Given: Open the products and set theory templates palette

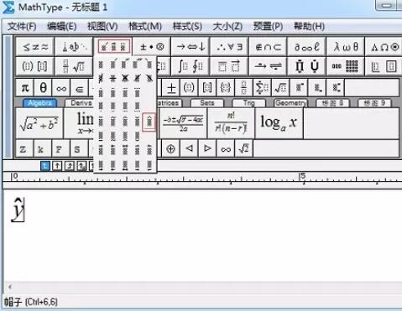Looking at the screenshot, I should point(306,66).
